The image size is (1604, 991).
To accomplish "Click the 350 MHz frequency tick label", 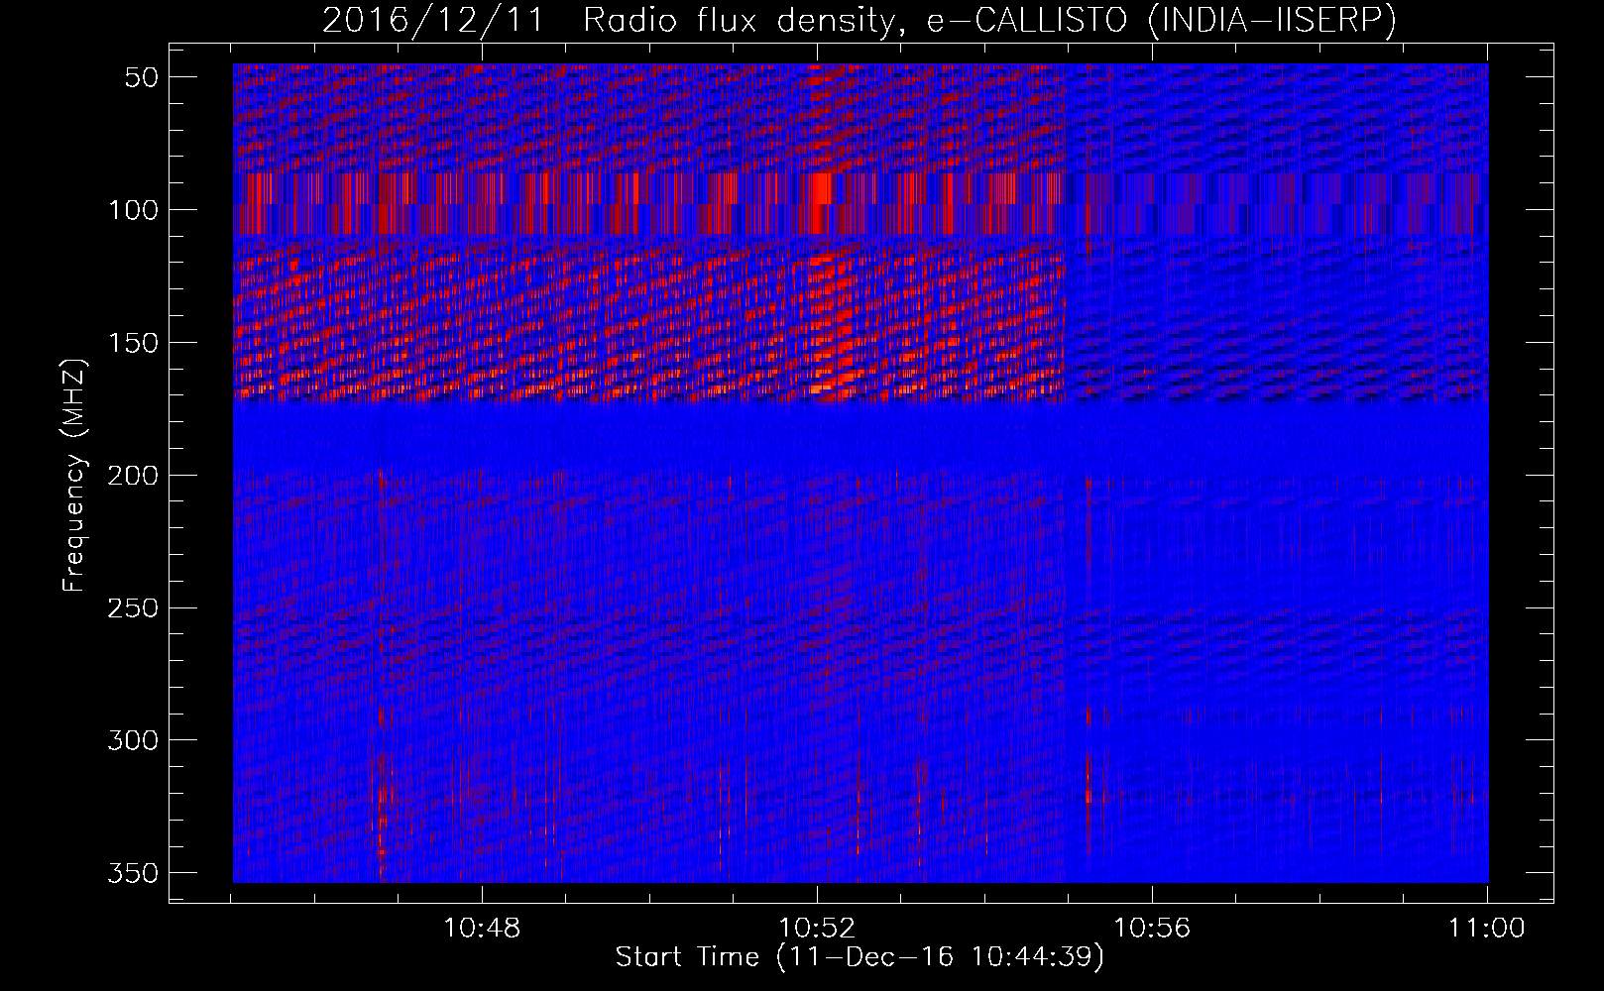I will click(x=133, y=873).
